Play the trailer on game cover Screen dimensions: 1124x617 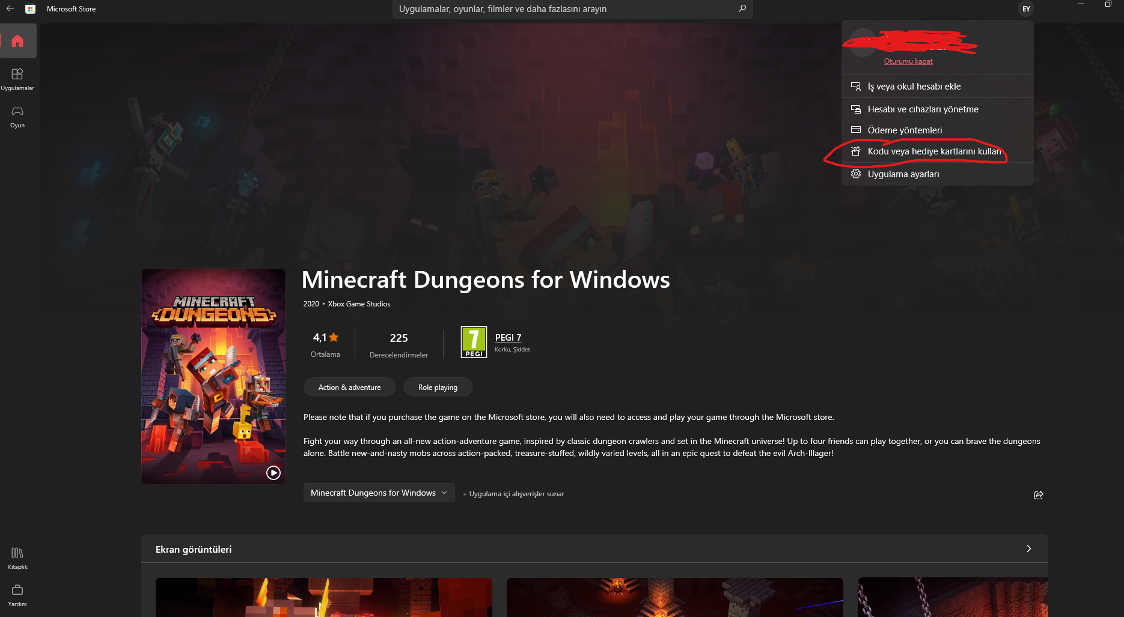[x=273, y=473]
